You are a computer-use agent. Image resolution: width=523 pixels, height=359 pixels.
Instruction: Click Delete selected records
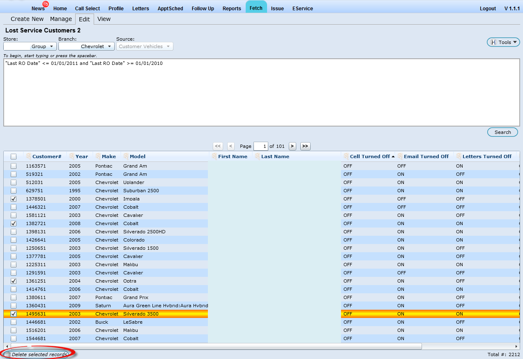[36, 354]
